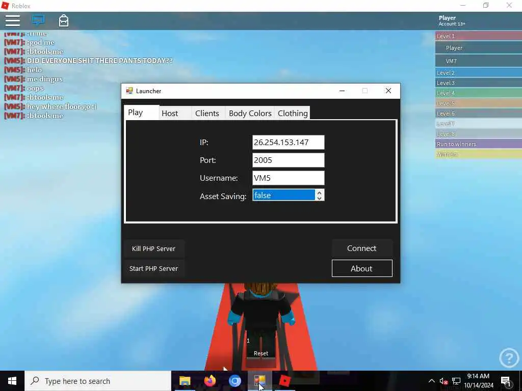
Task: Select the Roblox taskbar icon
Action: (x=285, y=381)
